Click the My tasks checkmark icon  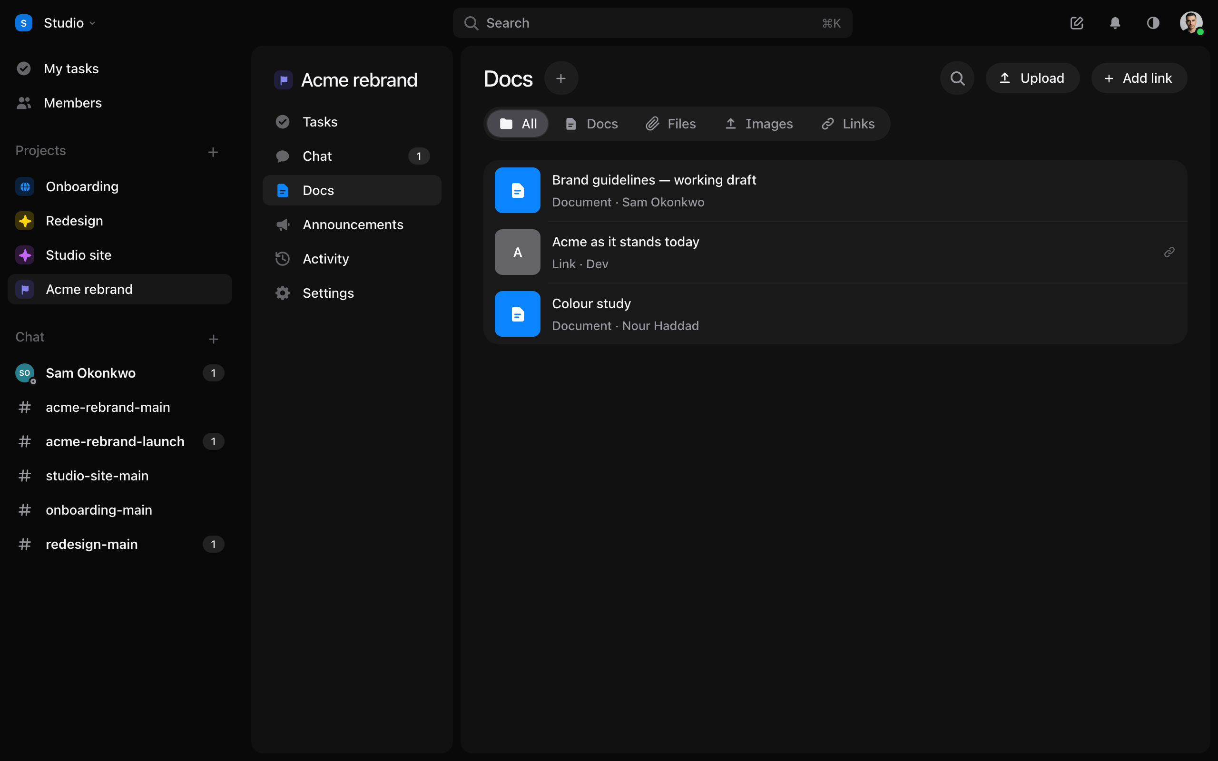pyautogui.click(x=24, y=68)
